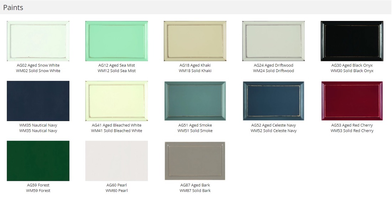This screenshot has width=392, height=201.
Task: Choose the Aged Sea Mist green swatch
Action: point(116,41)
